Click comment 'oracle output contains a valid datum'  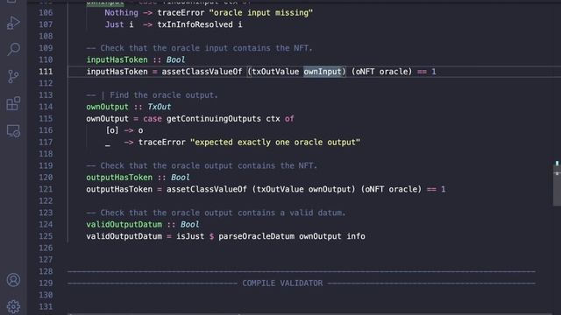tap(216, 213)
